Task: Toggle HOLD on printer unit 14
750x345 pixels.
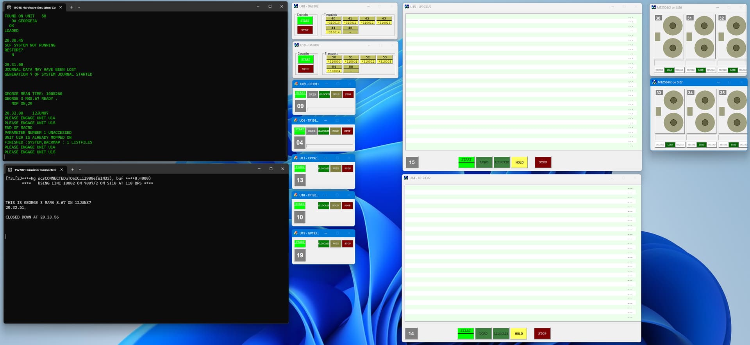Action: pos(518,334)
